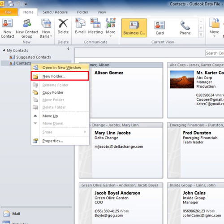Viewport: 224px width, 224px height.
Task: Click the Undo icon in quick access toolbar
Action: coord(18,4)
